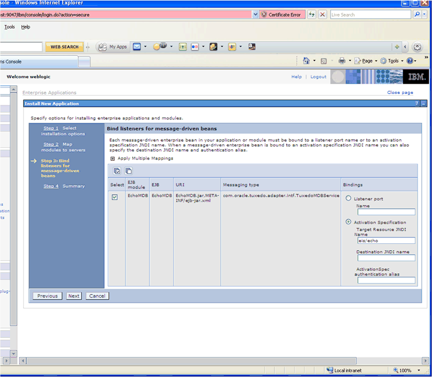Screen dimensions: 432x377
Task: Open the Print dropdown arrow
Action: [x=350, y=61]
